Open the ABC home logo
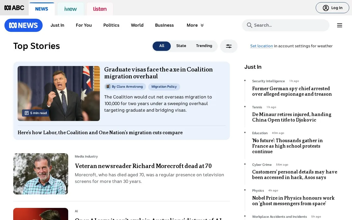The height and width of the screenshot is (220, 352). point(14,8)
